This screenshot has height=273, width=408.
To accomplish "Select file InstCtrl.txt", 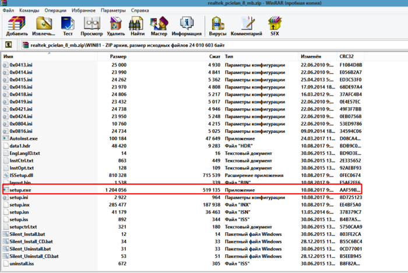I will [x=22, y=161].
